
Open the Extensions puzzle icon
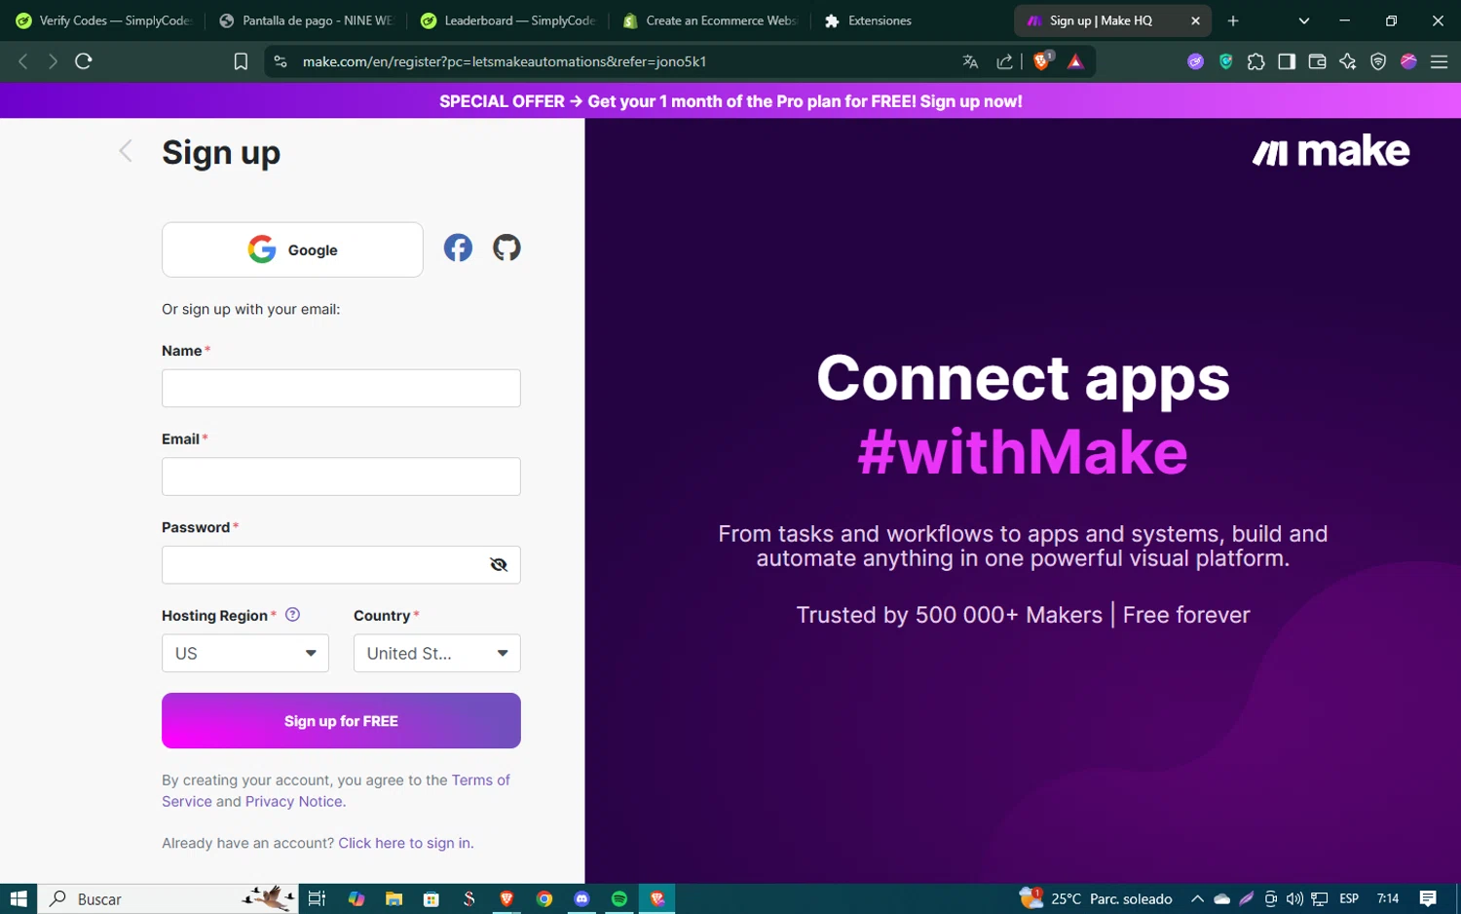click(x=1256, y=61)
